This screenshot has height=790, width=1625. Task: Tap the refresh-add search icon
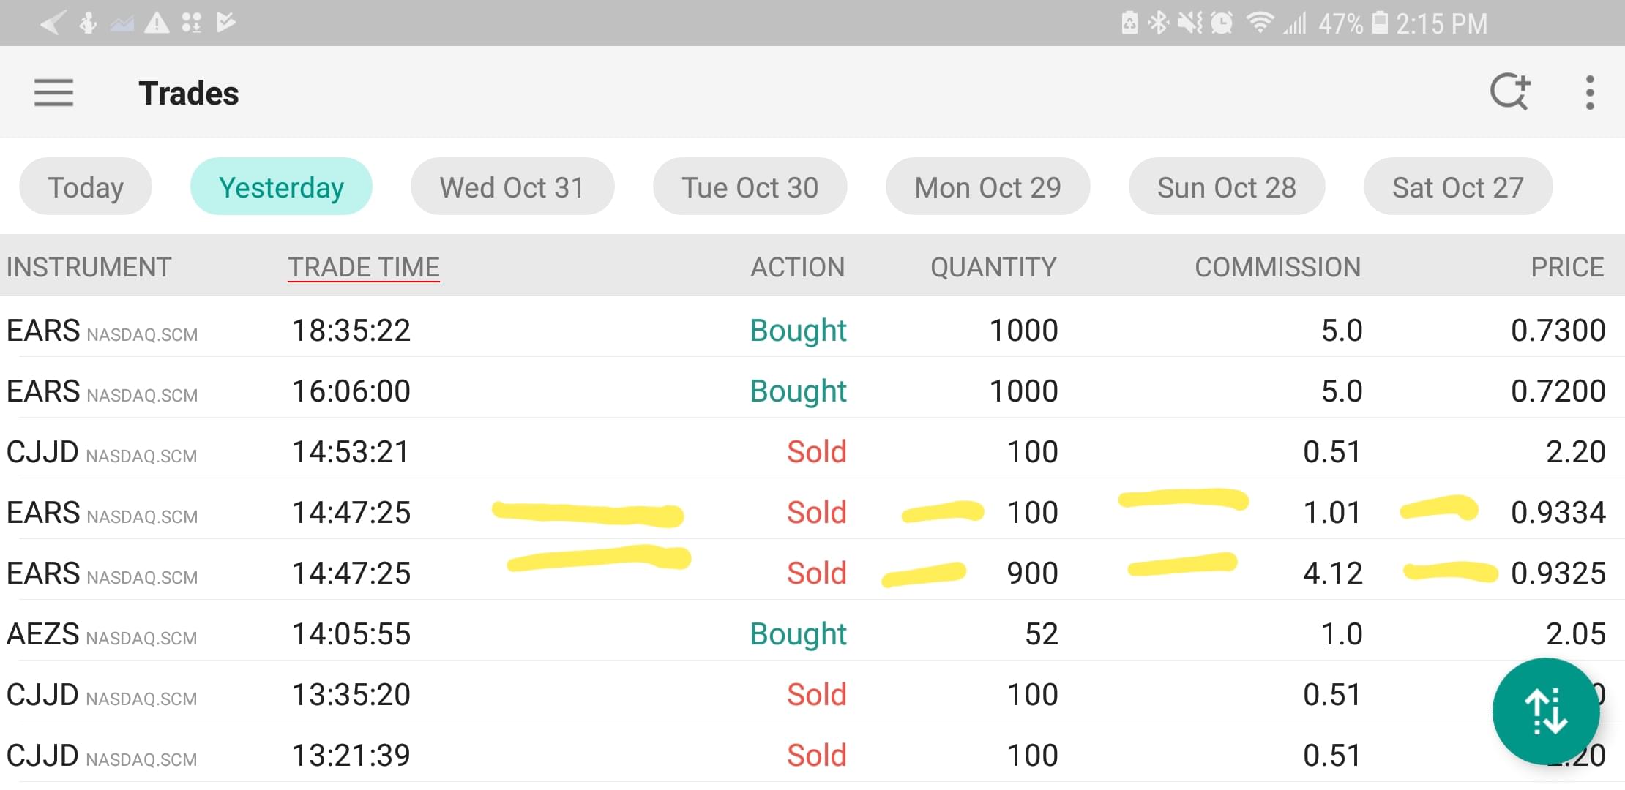(x=1509, y=93)
